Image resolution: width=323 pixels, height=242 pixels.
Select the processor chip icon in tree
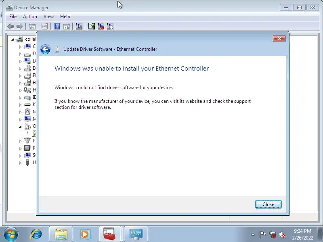tap(27, 148)
